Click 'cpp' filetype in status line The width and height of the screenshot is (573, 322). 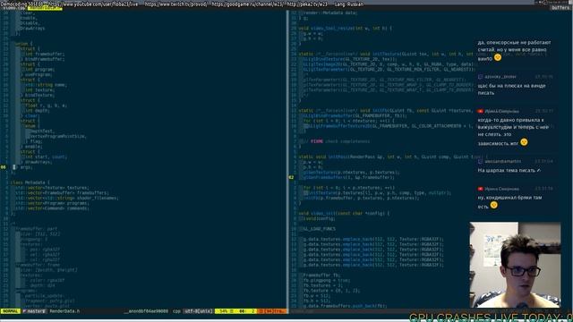pos(176,311)
